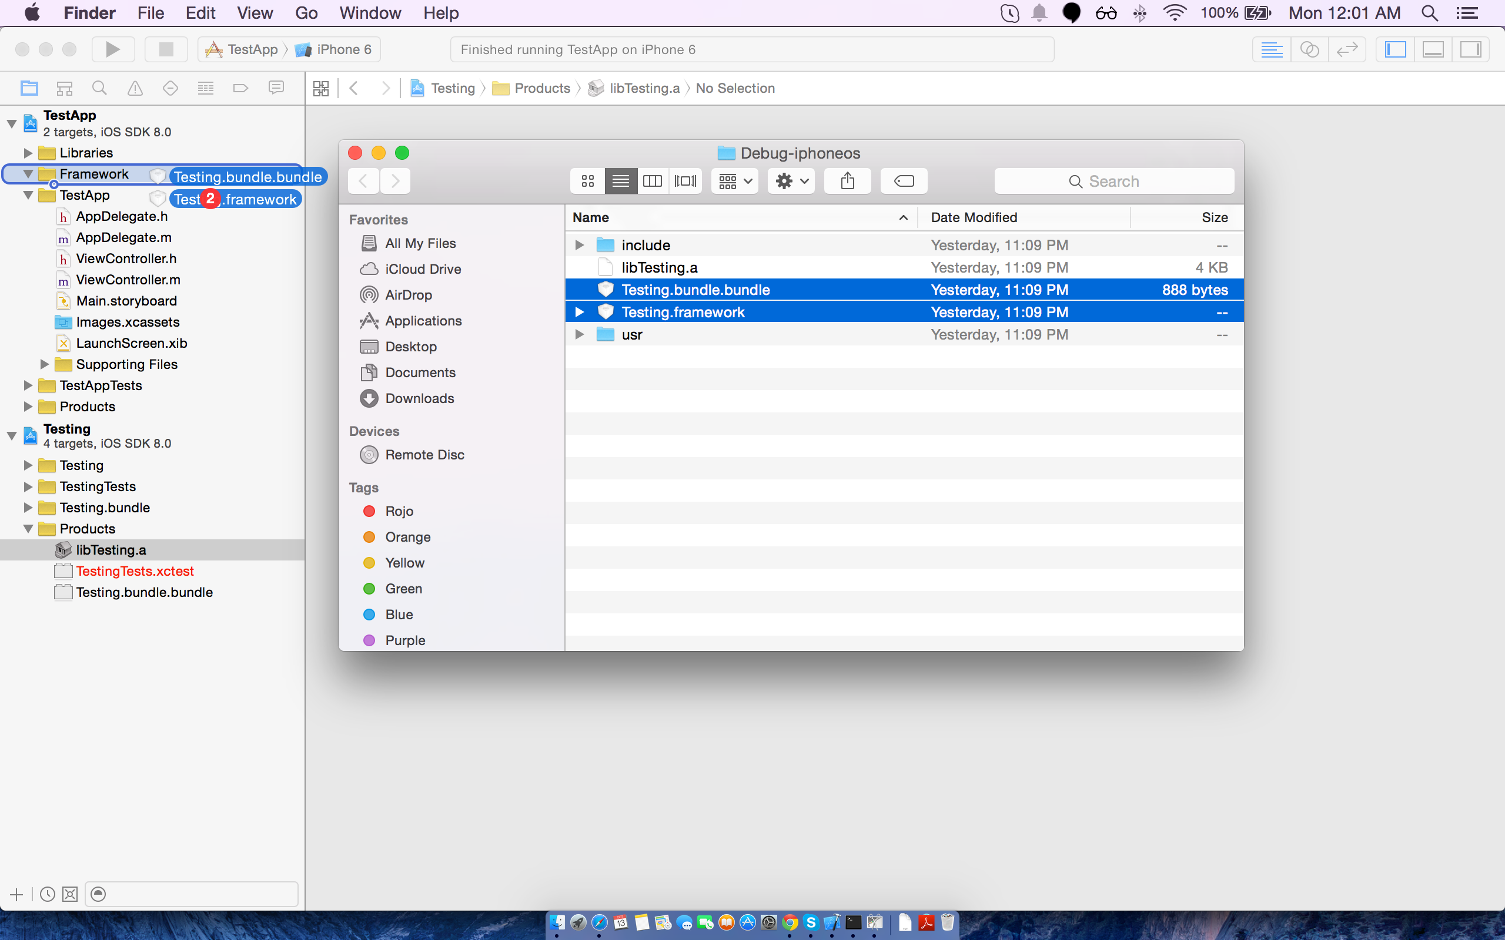This screenshot has width=1505, height=940.
Task: Toggle the Xcode utilities pane visibility
Action: 1471,49
